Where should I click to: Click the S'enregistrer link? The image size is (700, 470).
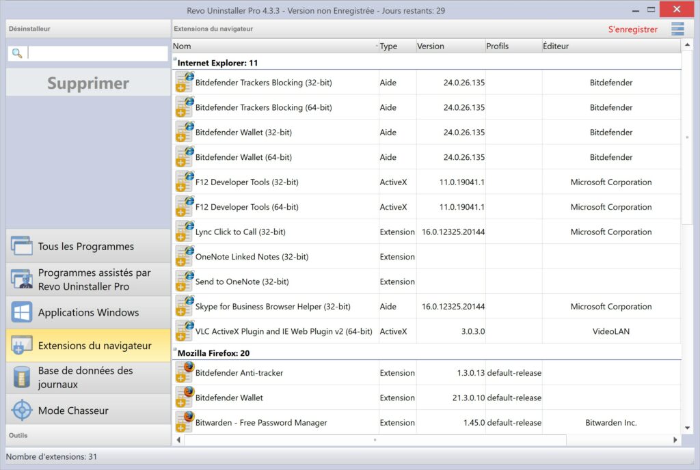pos(632,29)
